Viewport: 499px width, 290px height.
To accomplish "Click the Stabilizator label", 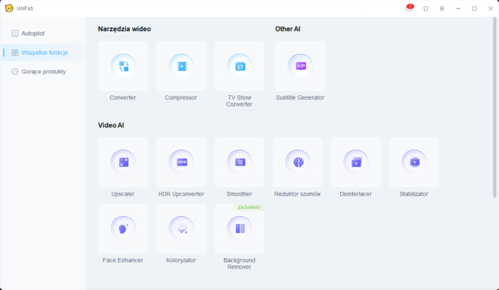I will [x=414, y=194].
